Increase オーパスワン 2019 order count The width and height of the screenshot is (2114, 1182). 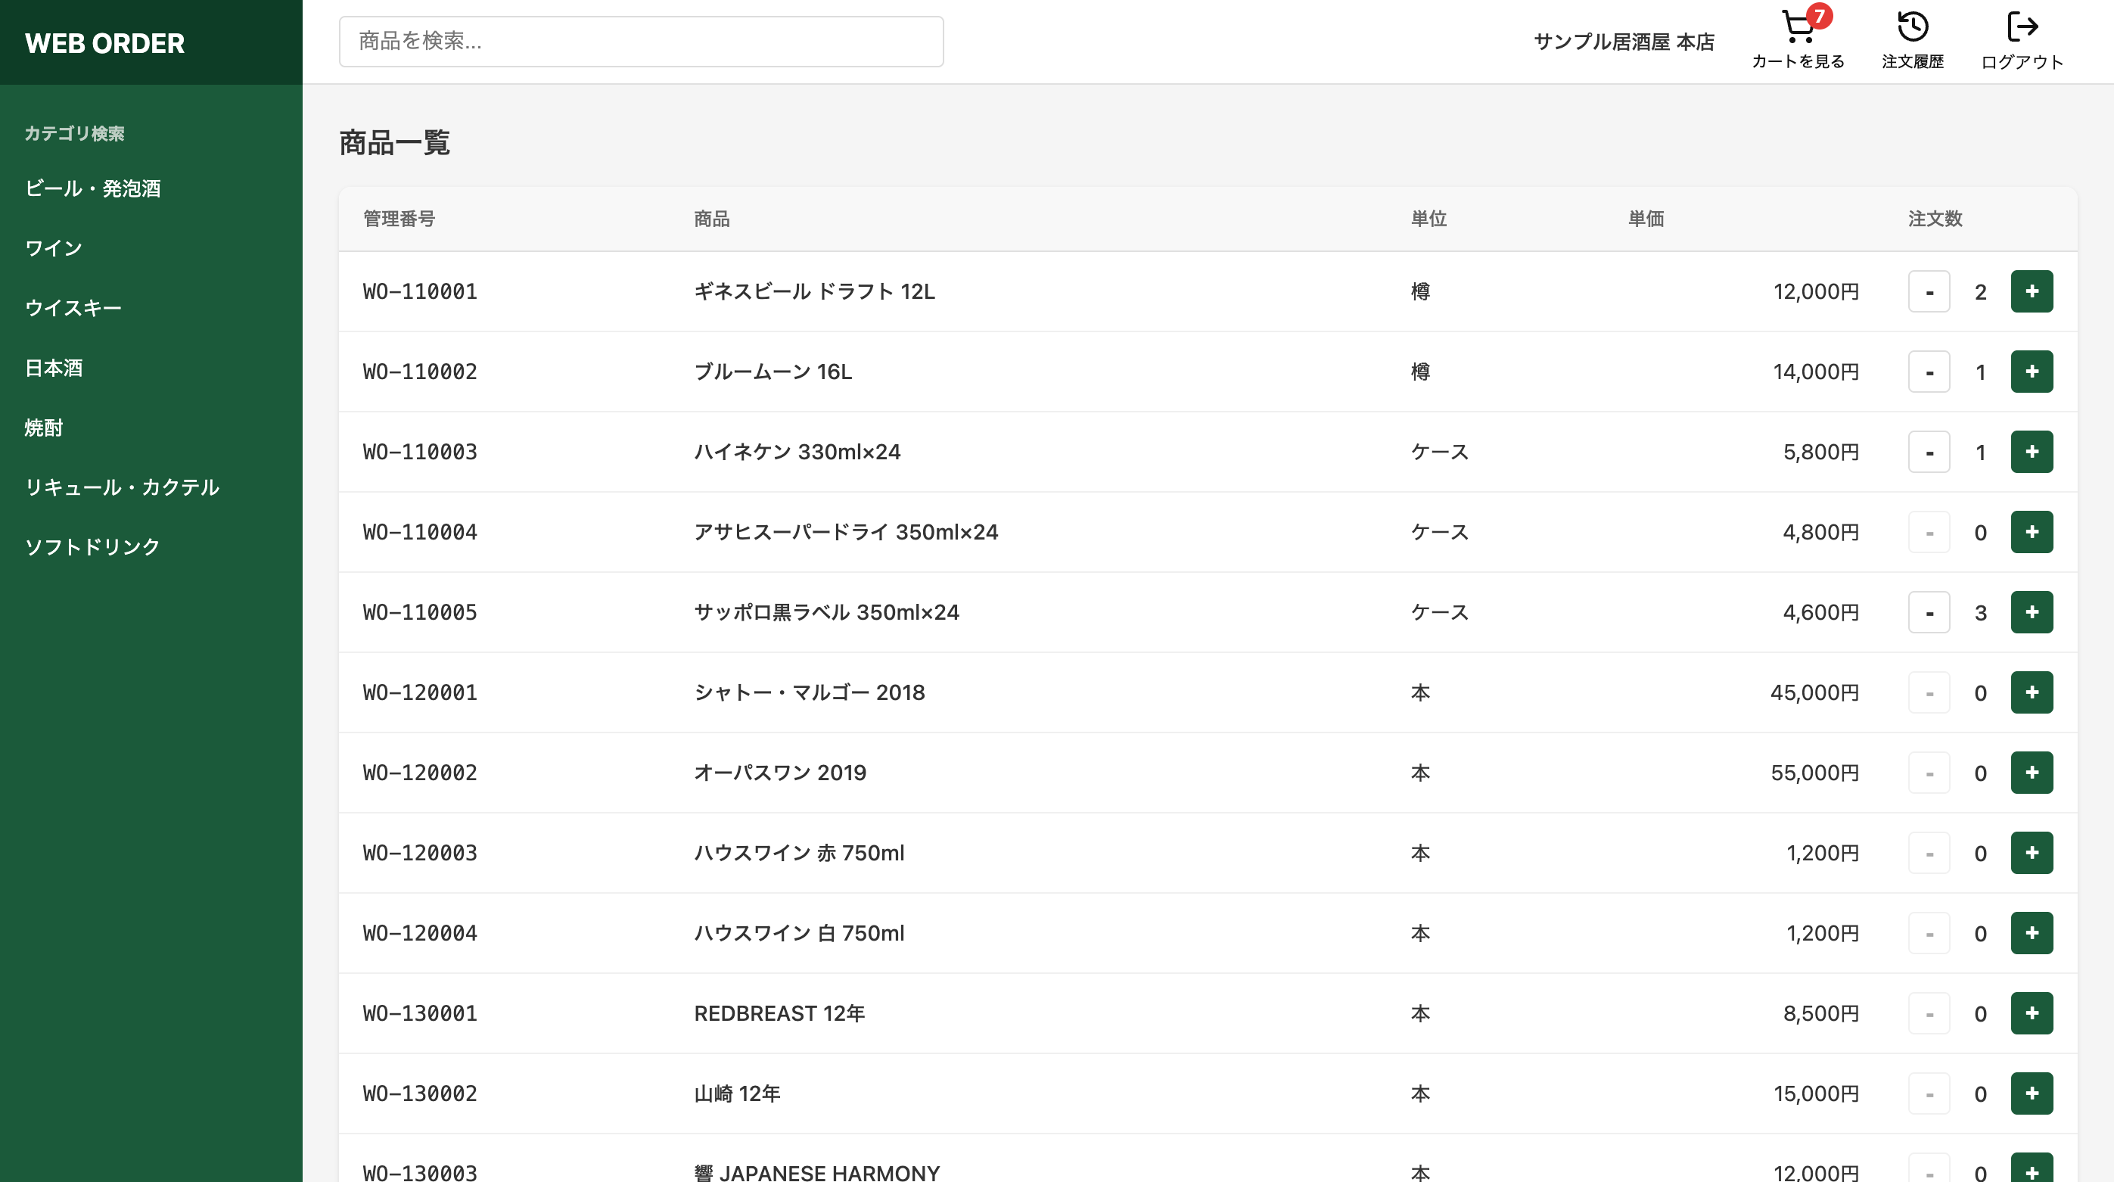pos(2031,773)
